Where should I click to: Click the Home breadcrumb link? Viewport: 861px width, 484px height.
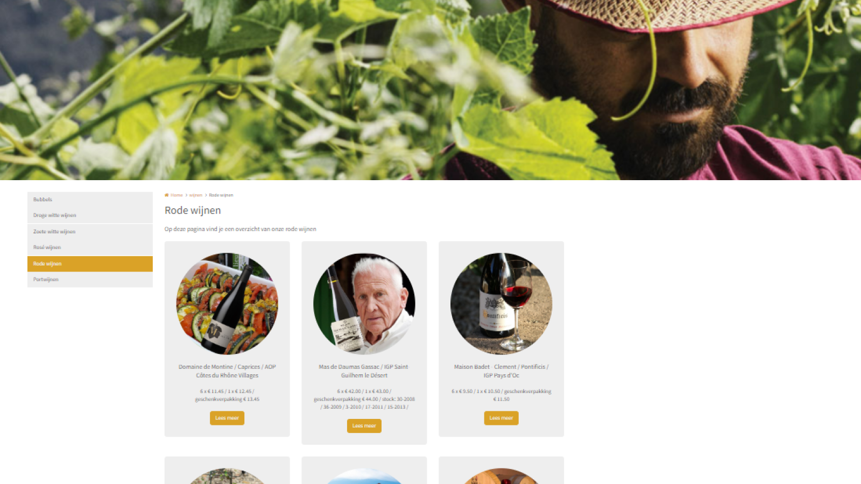tap(177, 195)
